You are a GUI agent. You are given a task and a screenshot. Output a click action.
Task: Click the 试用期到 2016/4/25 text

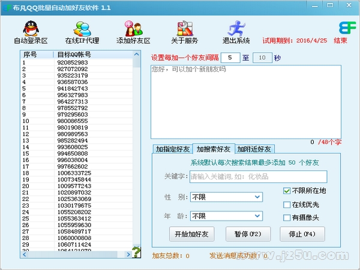[295, 41]
